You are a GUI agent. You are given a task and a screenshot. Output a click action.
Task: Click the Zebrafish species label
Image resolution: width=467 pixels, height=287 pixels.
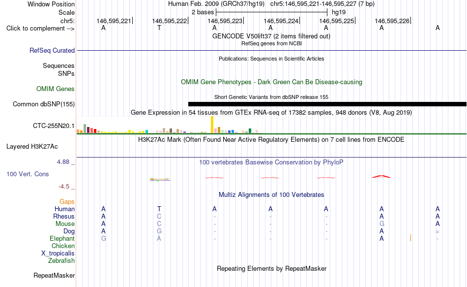[61, 261]
